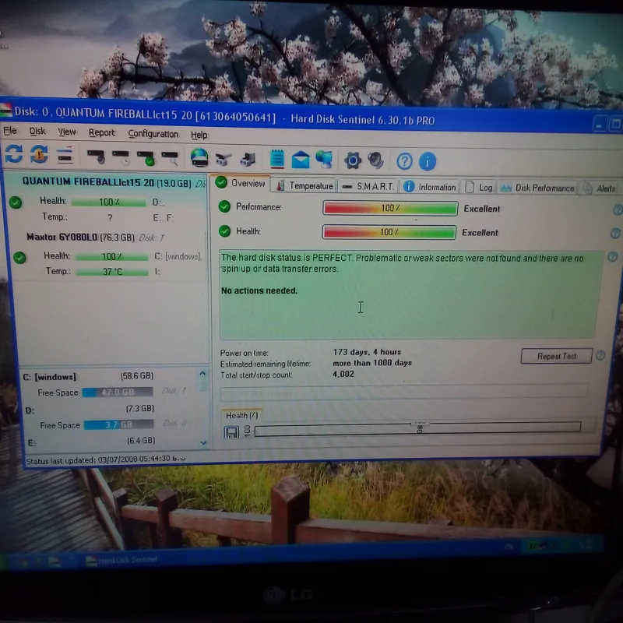
Task: Switch to the Log tab
Action: click(x=479, y=188)
